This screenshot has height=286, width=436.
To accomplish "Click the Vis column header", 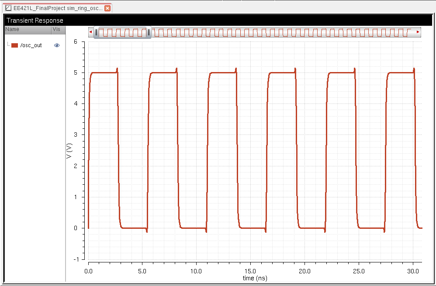I will (x=58, y=29).
